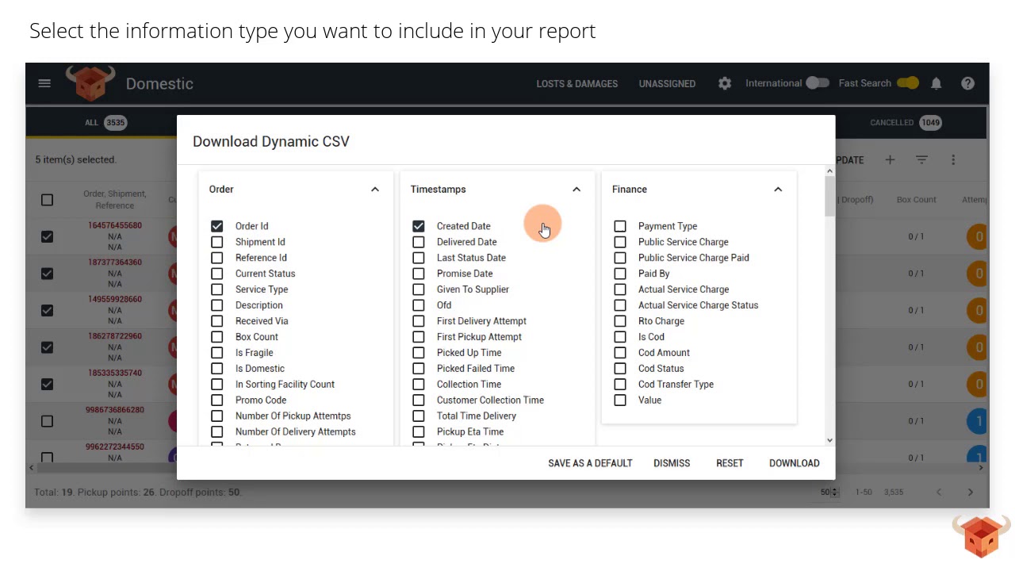Check the Rto Charge checkbox

(620, 321)
